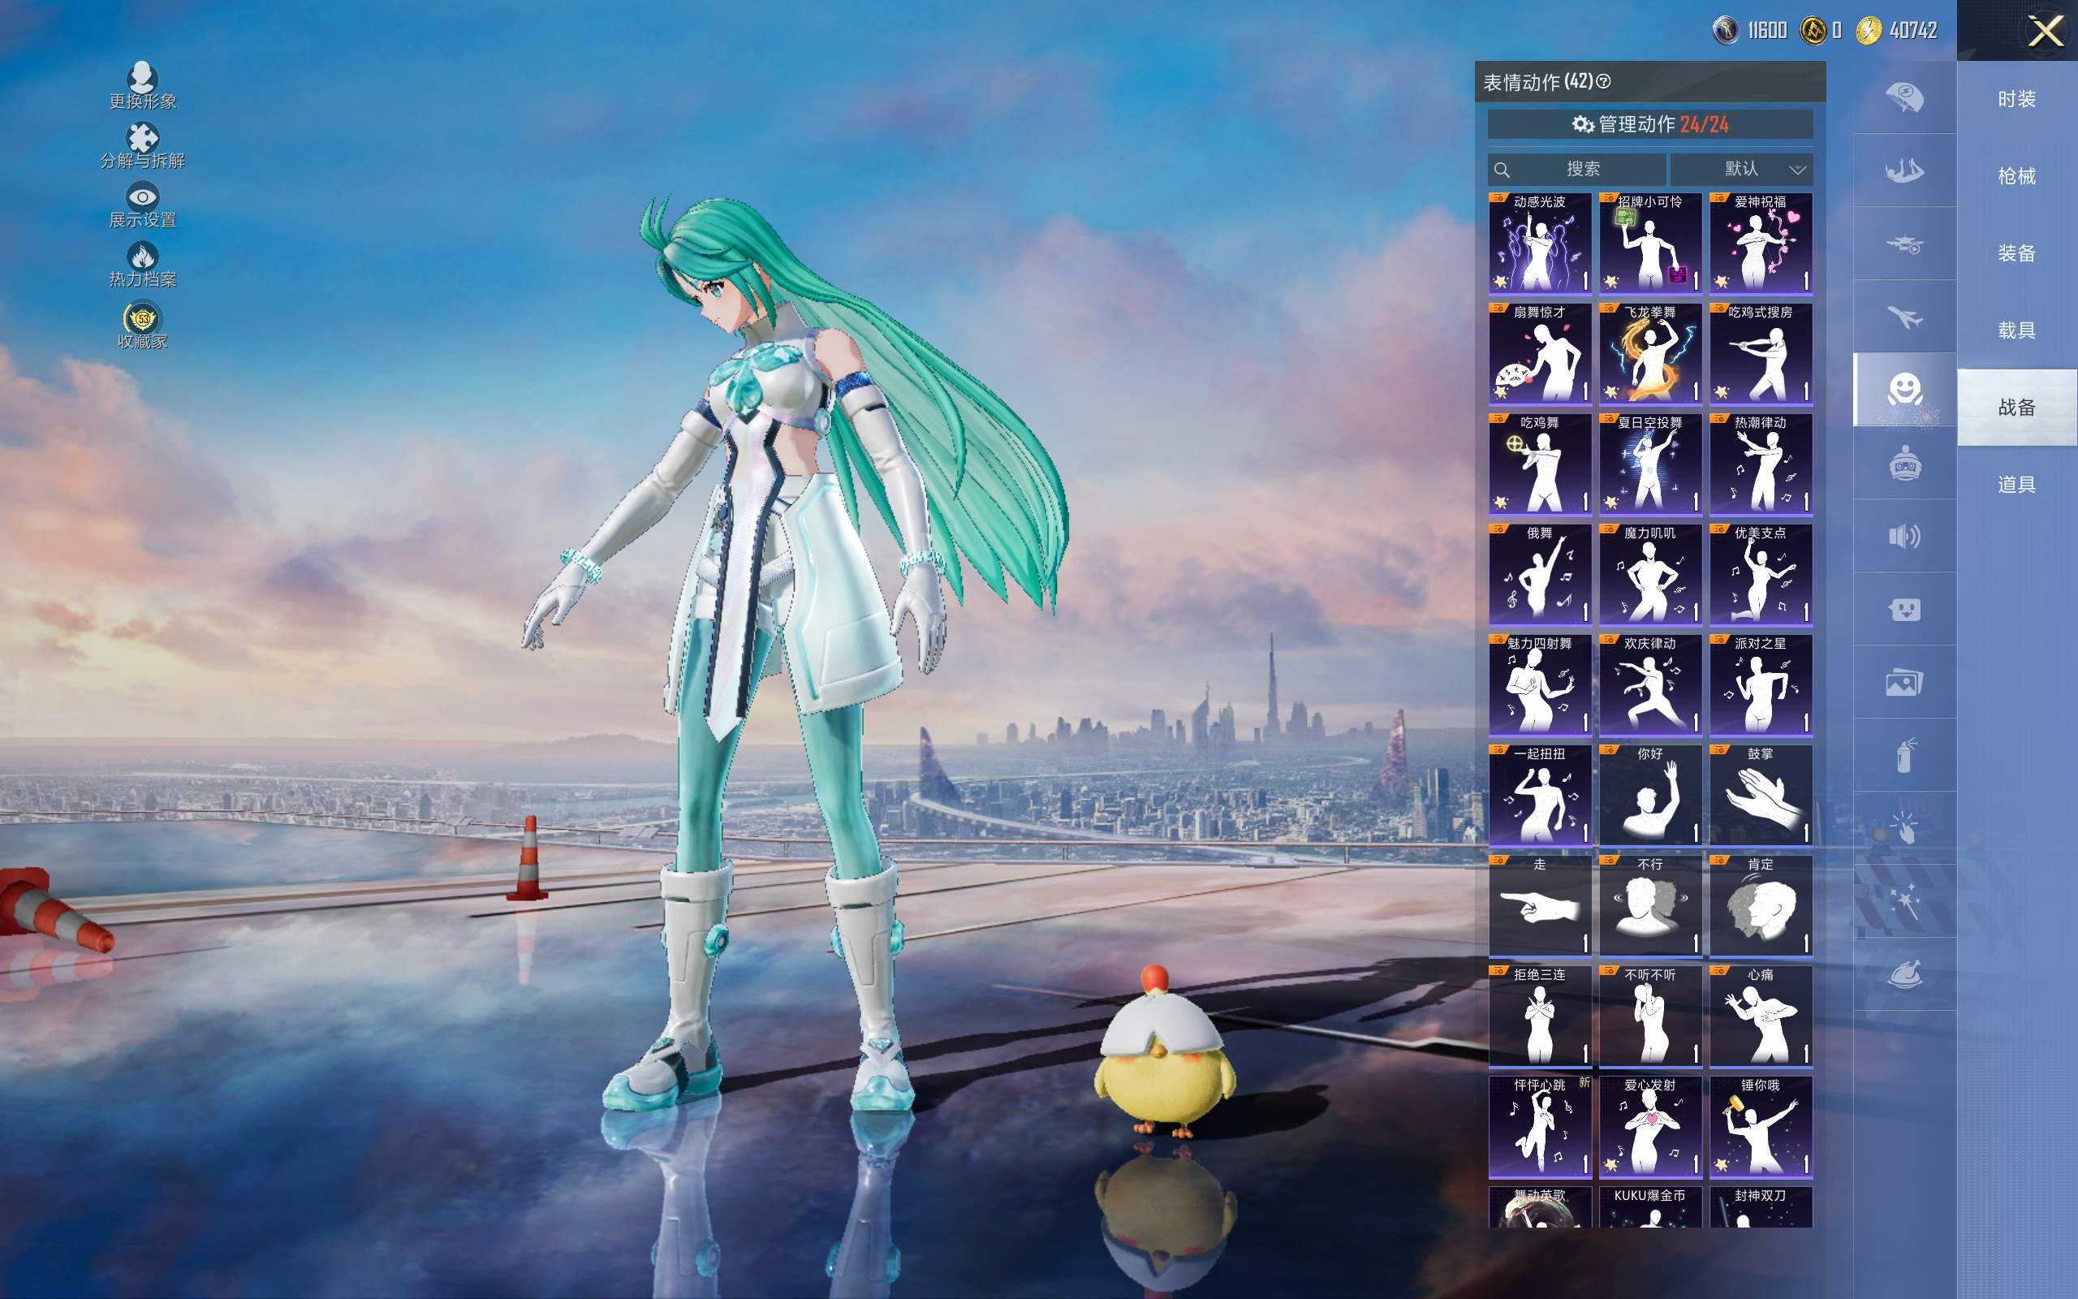Image resolution: width=2078 pixels, height=1299 pixels.
Task: Click the 搜索 search field
Action: pyautogui.click(x=1576, y=169)
